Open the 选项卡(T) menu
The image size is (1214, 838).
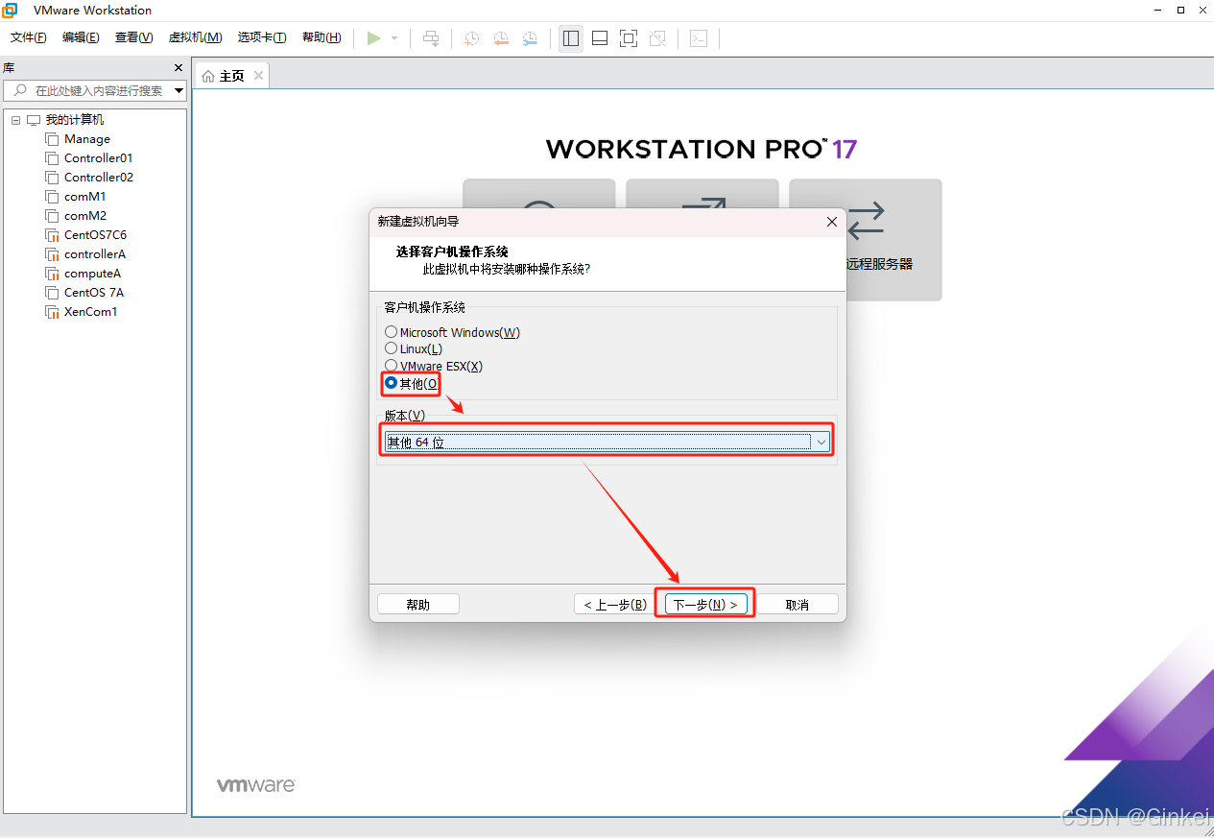(x=262, y=37)
